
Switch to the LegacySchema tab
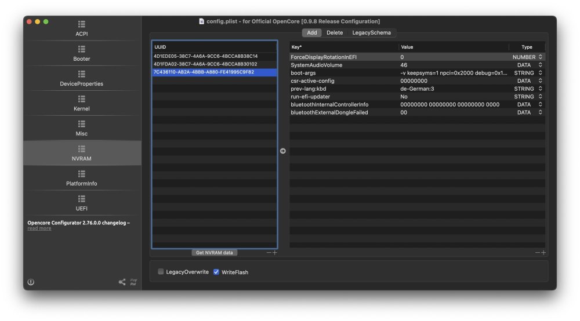pyautogui.click(x=371, y=32)
